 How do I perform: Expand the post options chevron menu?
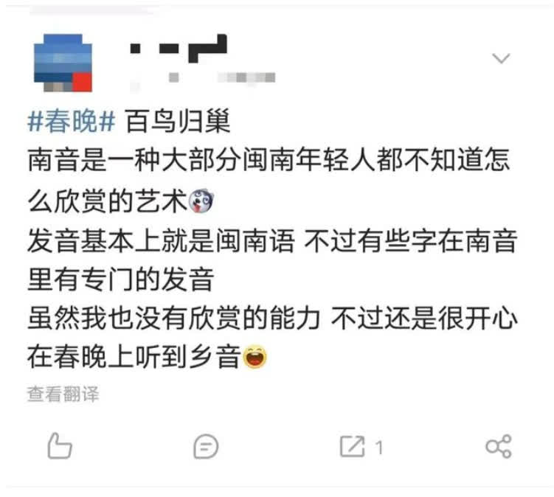pos(501,58)
